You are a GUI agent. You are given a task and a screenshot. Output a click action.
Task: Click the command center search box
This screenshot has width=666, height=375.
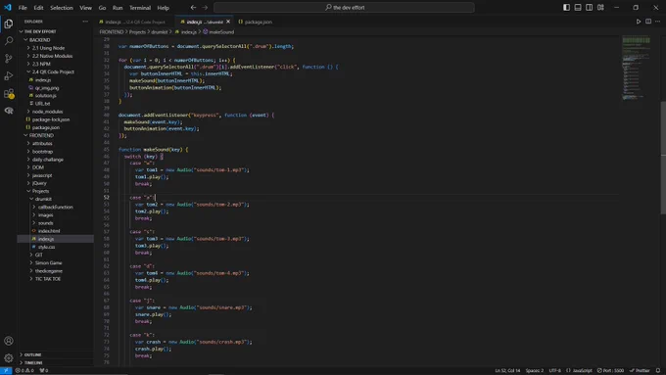click(344, 7)
